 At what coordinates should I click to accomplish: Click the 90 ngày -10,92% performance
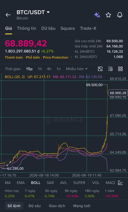point(71,194)
